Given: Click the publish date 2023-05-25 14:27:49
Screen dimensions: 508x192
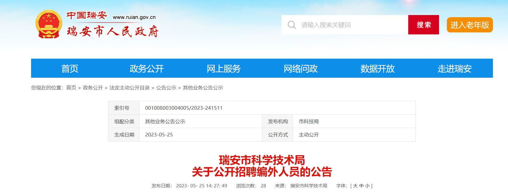Looking at the screenshot, I should point(202,186).
